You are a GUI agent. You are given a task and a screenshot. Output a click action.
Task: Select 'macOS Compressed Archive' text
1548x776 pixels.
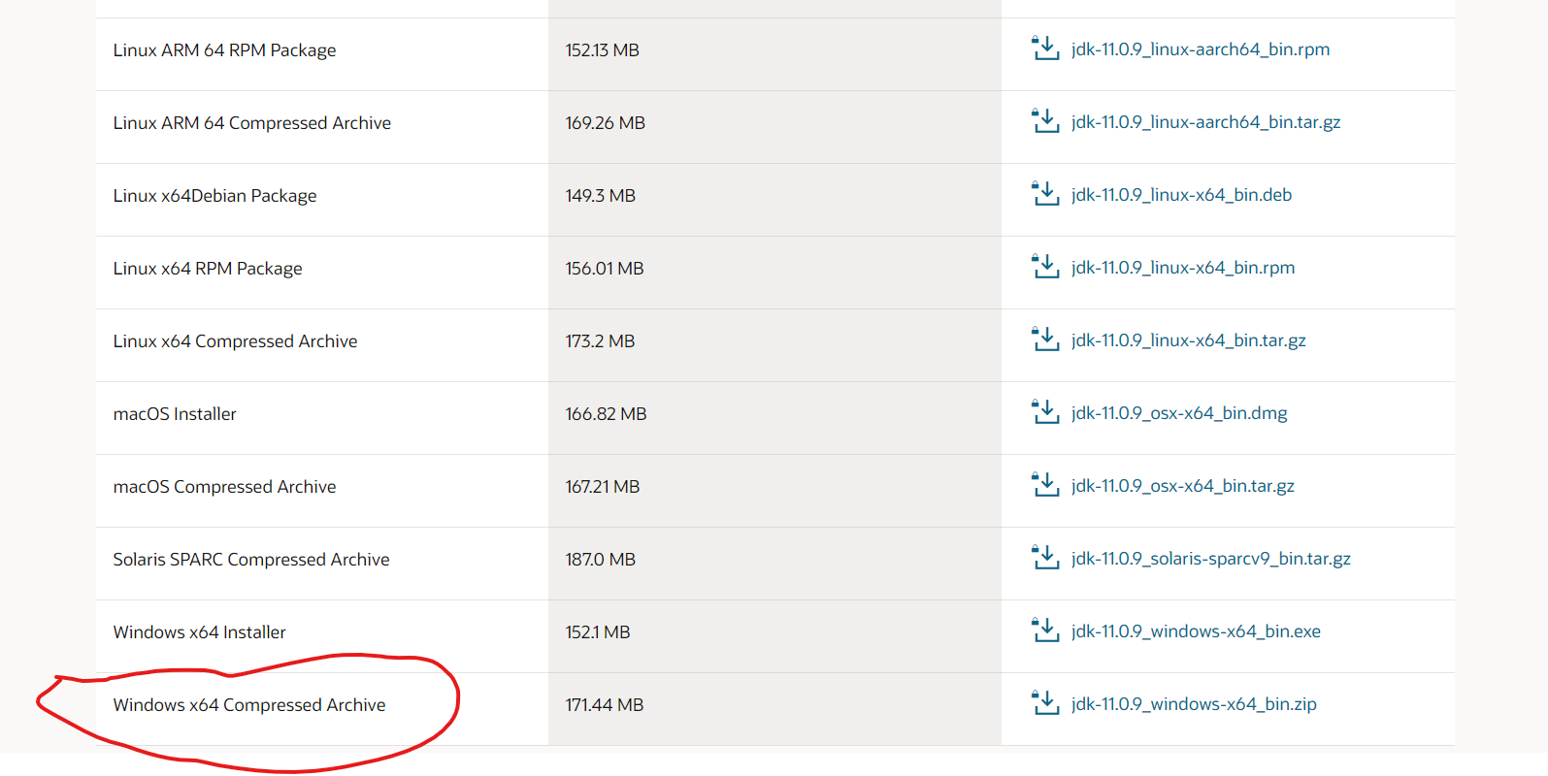click(224, 487)
